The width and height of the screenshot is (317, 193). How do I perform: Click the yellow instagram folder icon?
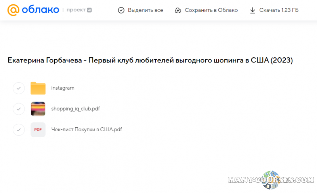coord(38,88)
